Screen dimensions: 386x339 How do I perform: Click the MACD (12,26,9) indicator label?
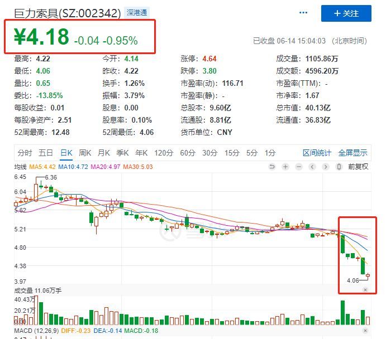coord(36,331)
